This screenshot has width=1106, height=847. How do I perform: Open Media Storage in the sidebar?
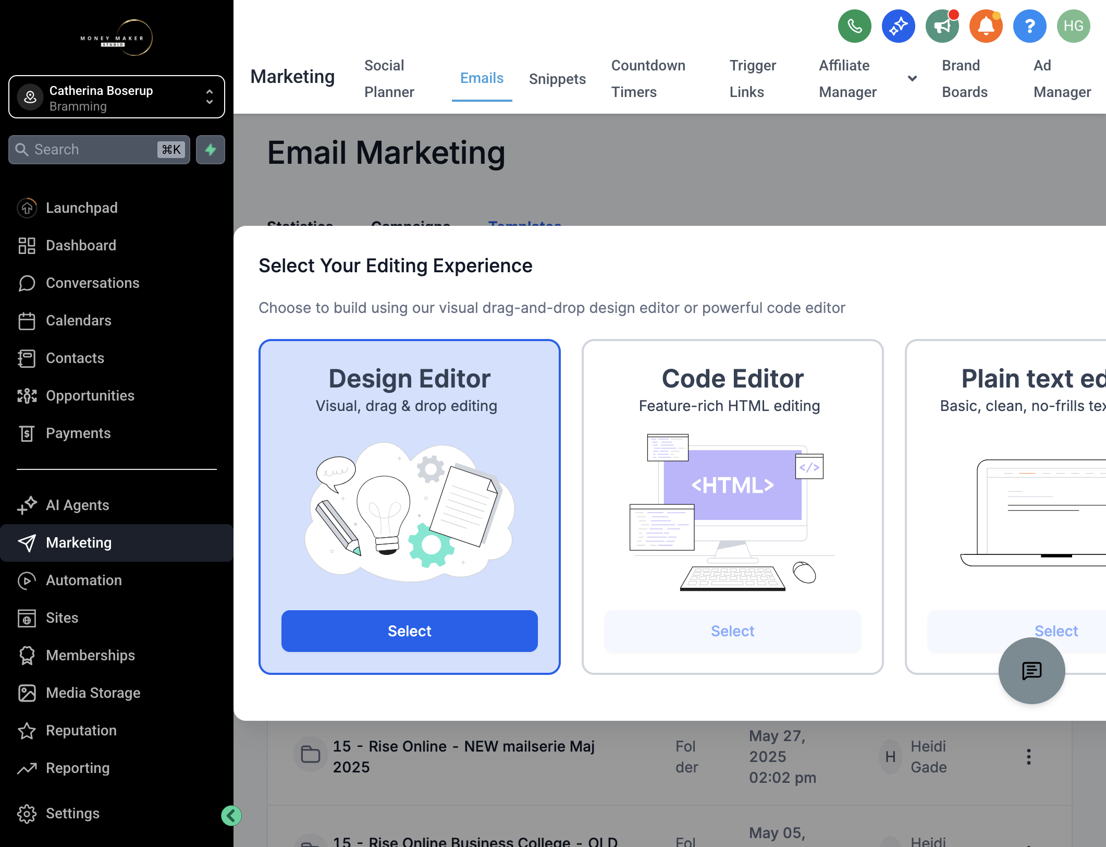pyautogui.click(x=93, y=693)
